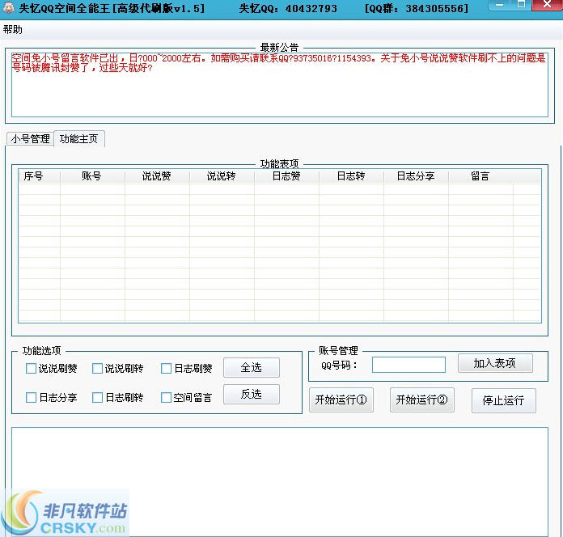Maximize the window
Image resolution: width=563 pixels, height=537 pixels.
pos(521,5)
